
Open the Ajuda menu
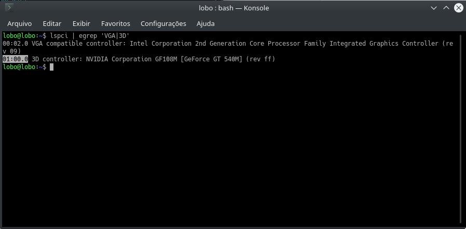tap(205, 23)
